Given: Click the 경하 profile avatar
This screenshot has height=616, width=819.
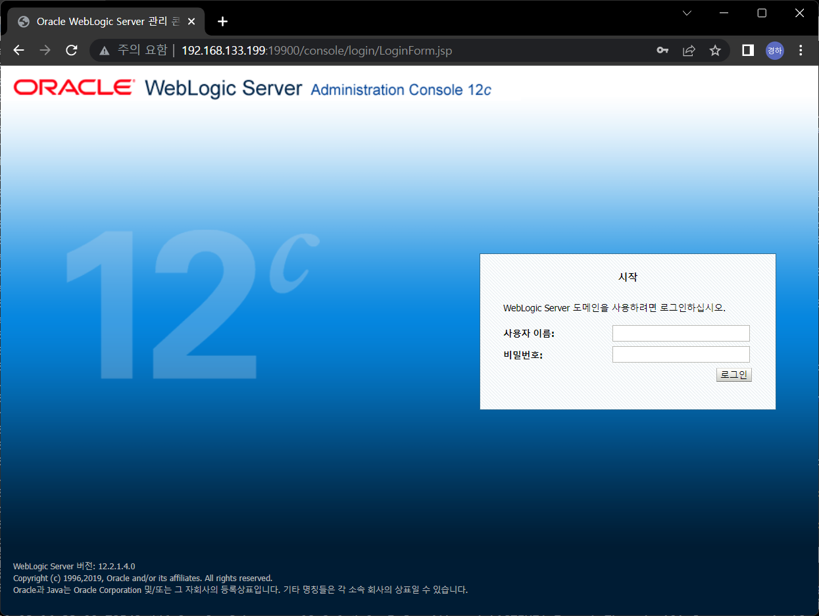Looking at the screenshot, I should pos(774,50).
